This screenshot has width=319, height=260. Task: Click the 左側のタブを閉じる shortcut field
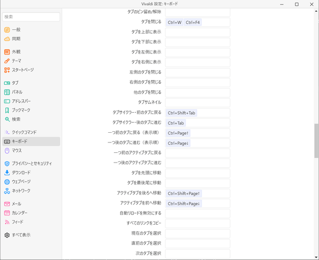coord(198,72)
